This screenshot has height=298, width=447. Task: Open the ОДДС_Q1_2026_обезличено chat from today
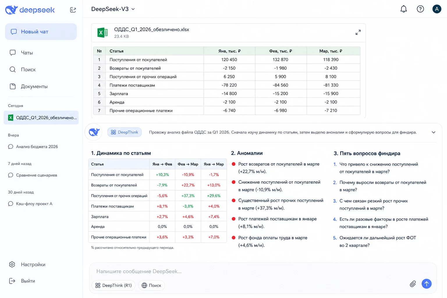coord(41,118)
